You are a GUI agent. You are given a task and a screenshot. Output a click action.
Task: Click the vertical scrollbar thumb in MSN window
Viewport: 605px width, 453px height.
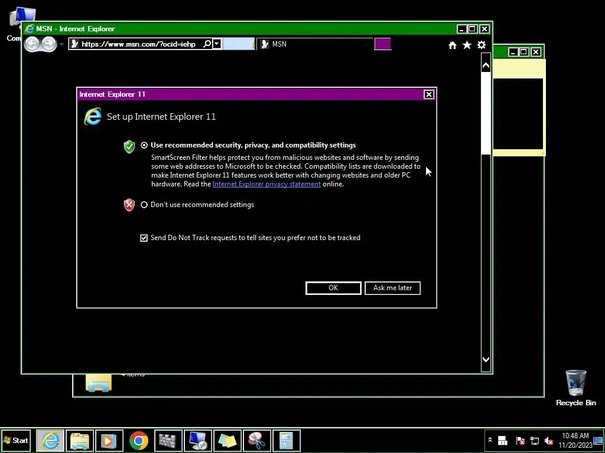coord(486,113)
